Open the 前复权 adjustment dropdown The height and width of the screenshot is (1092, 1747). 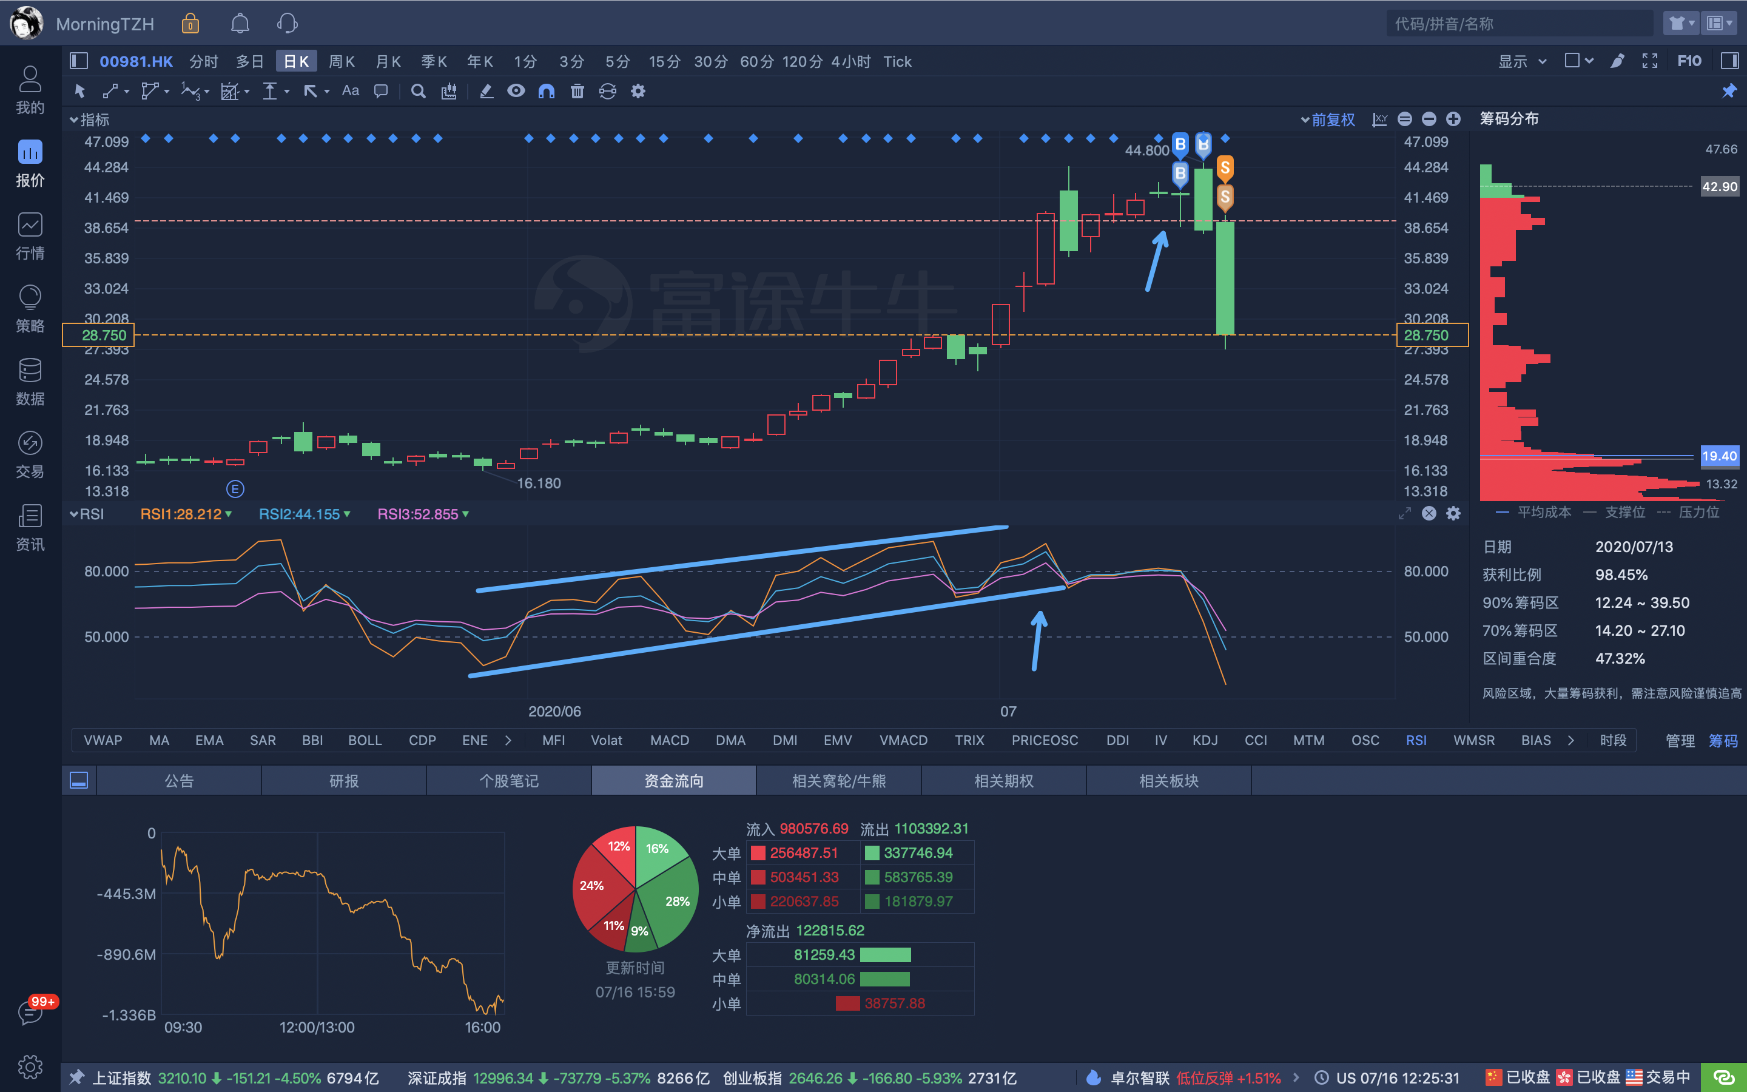coord(1328,120)
